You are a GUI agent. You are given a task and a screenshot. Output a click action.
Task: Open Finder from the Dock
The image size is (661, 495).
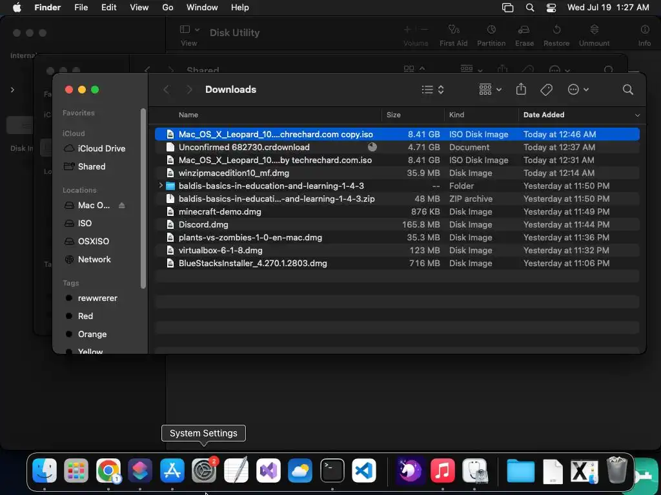click(x=45, y=471)
